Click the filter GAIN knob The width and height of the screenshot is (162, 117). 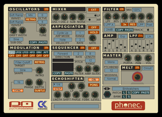click(x=150, y=16)
